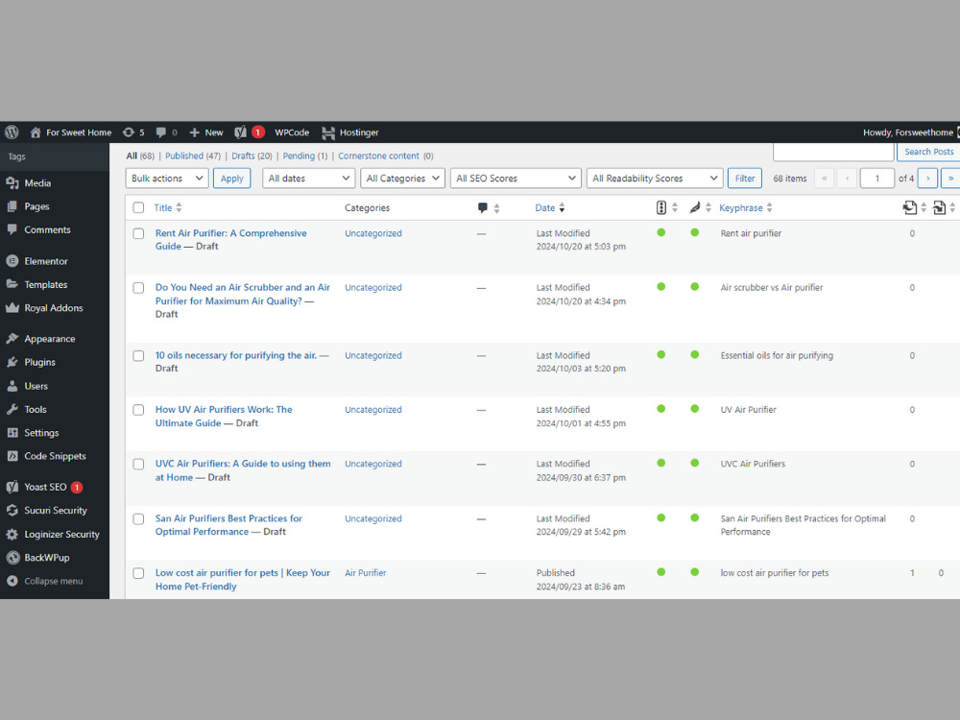Sort by readability feather column icon
The height and width of the screenshot is (720, 960).
tap(694, 207)
